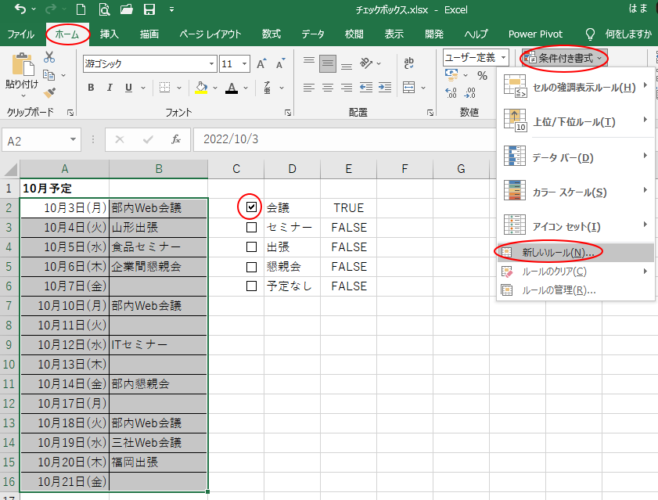Apply Underline formatting
This screenshot has height=500, width=658.
pos(128,88)
